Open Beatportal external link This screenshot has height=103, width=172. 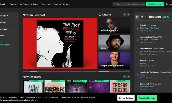coord(46,4)
